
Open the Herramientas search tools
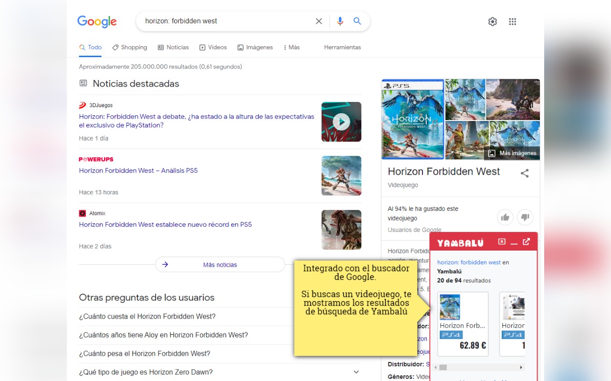point(342,47)
